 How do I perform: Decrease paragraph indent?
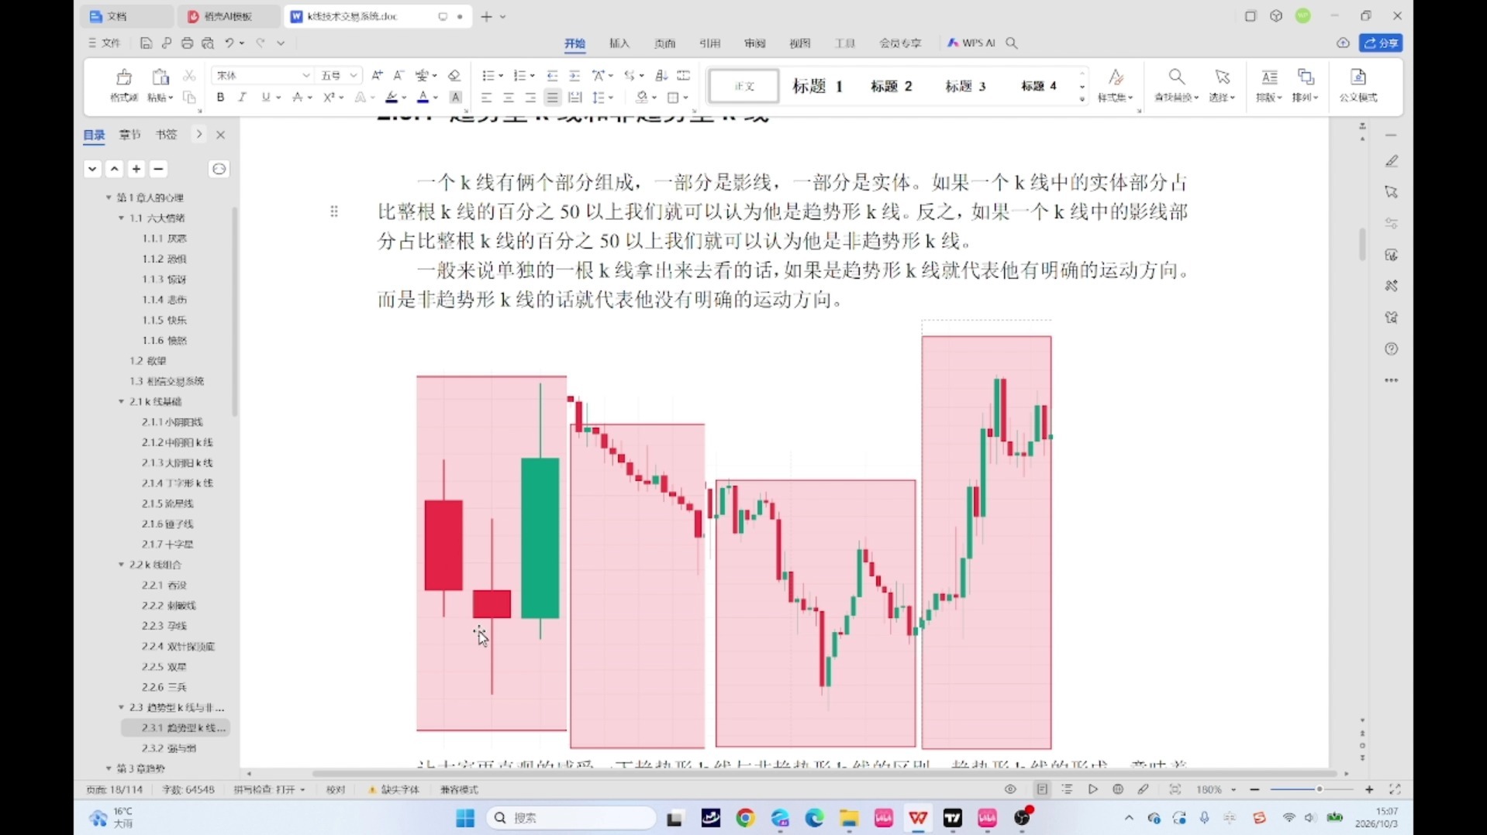(x=552, y=75)
